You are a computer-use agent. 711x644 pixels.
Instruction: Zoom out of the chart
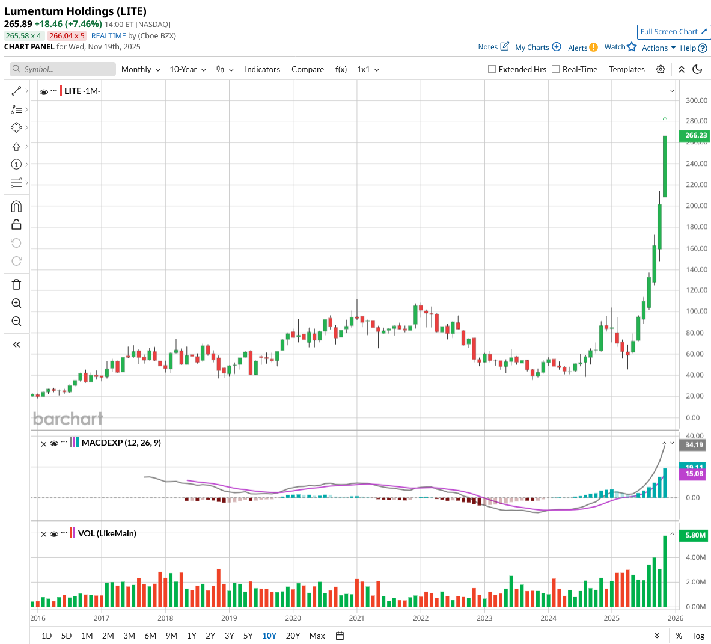point(16,321)
